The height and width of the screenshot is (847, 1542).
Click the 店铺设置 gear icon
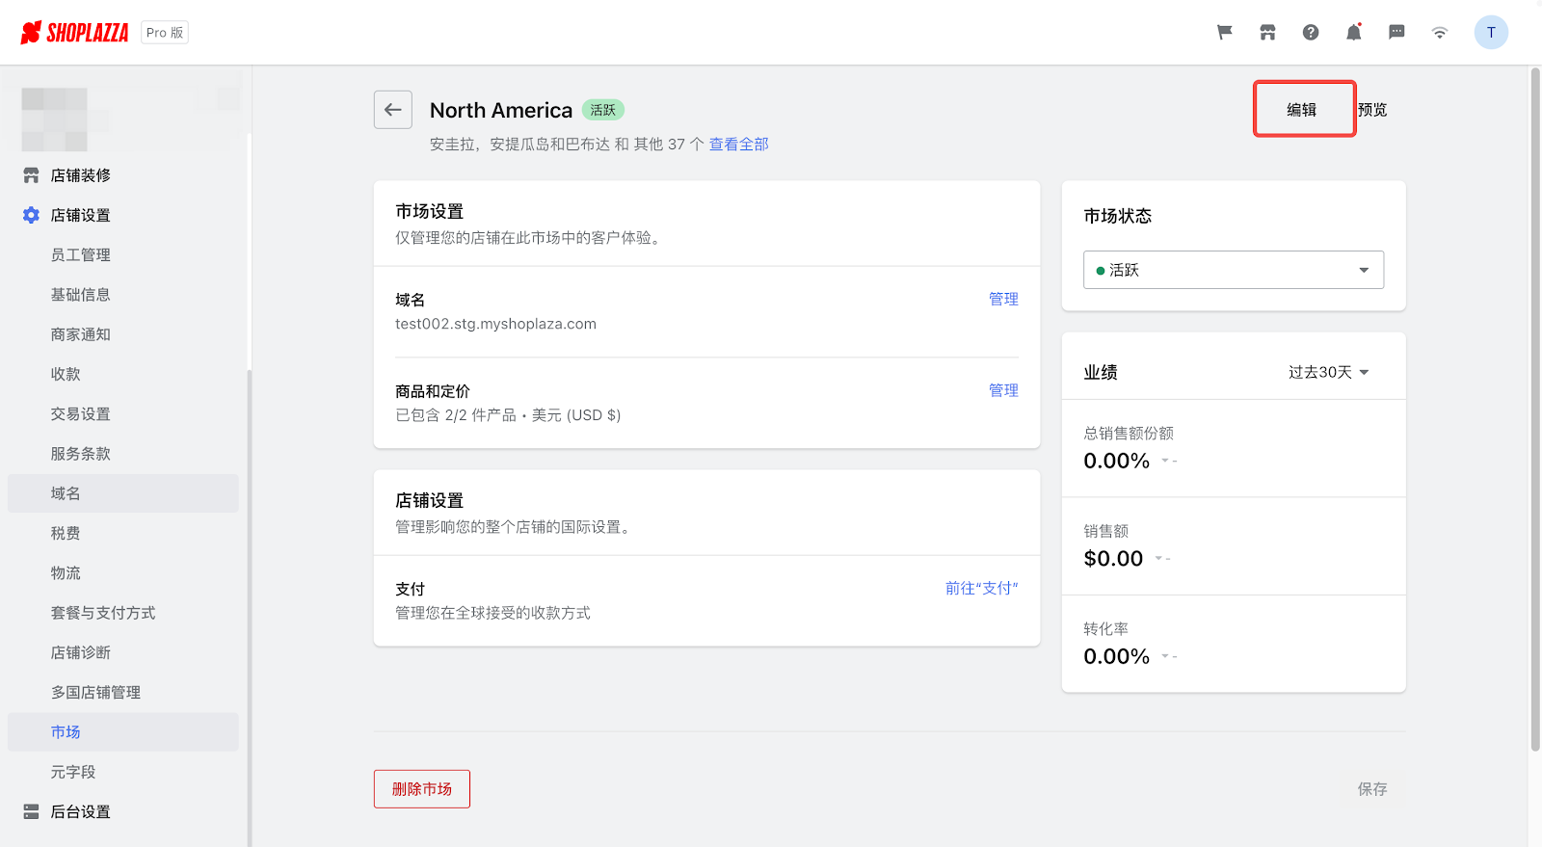[x=31, y=215]
